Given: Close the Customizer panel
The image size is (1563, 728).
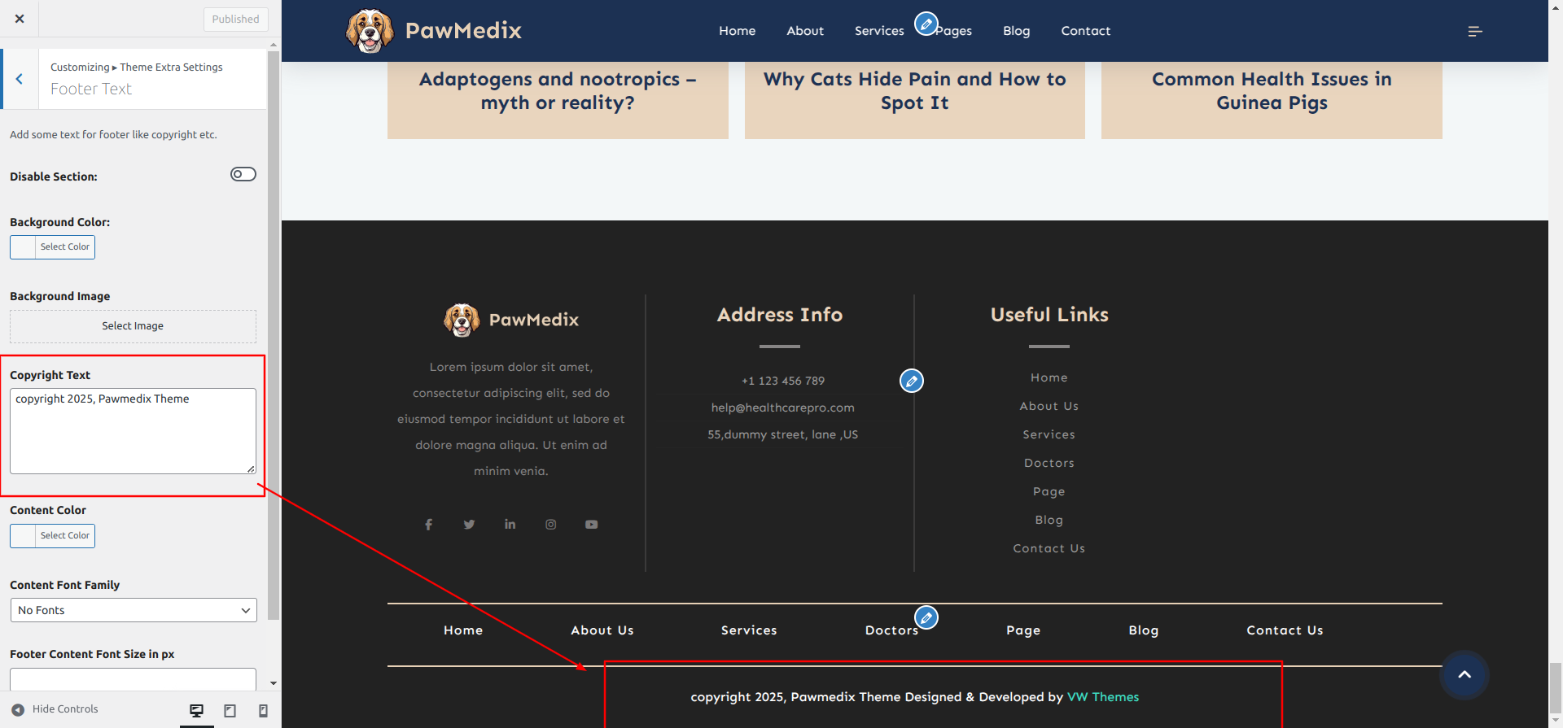Looking at the screenshot, I should point(20,19).
